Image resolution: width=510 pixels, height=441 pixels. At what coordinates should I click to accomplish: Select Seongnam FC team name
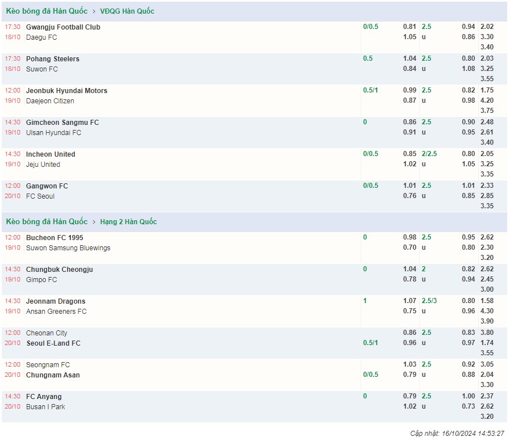point(48,364)
